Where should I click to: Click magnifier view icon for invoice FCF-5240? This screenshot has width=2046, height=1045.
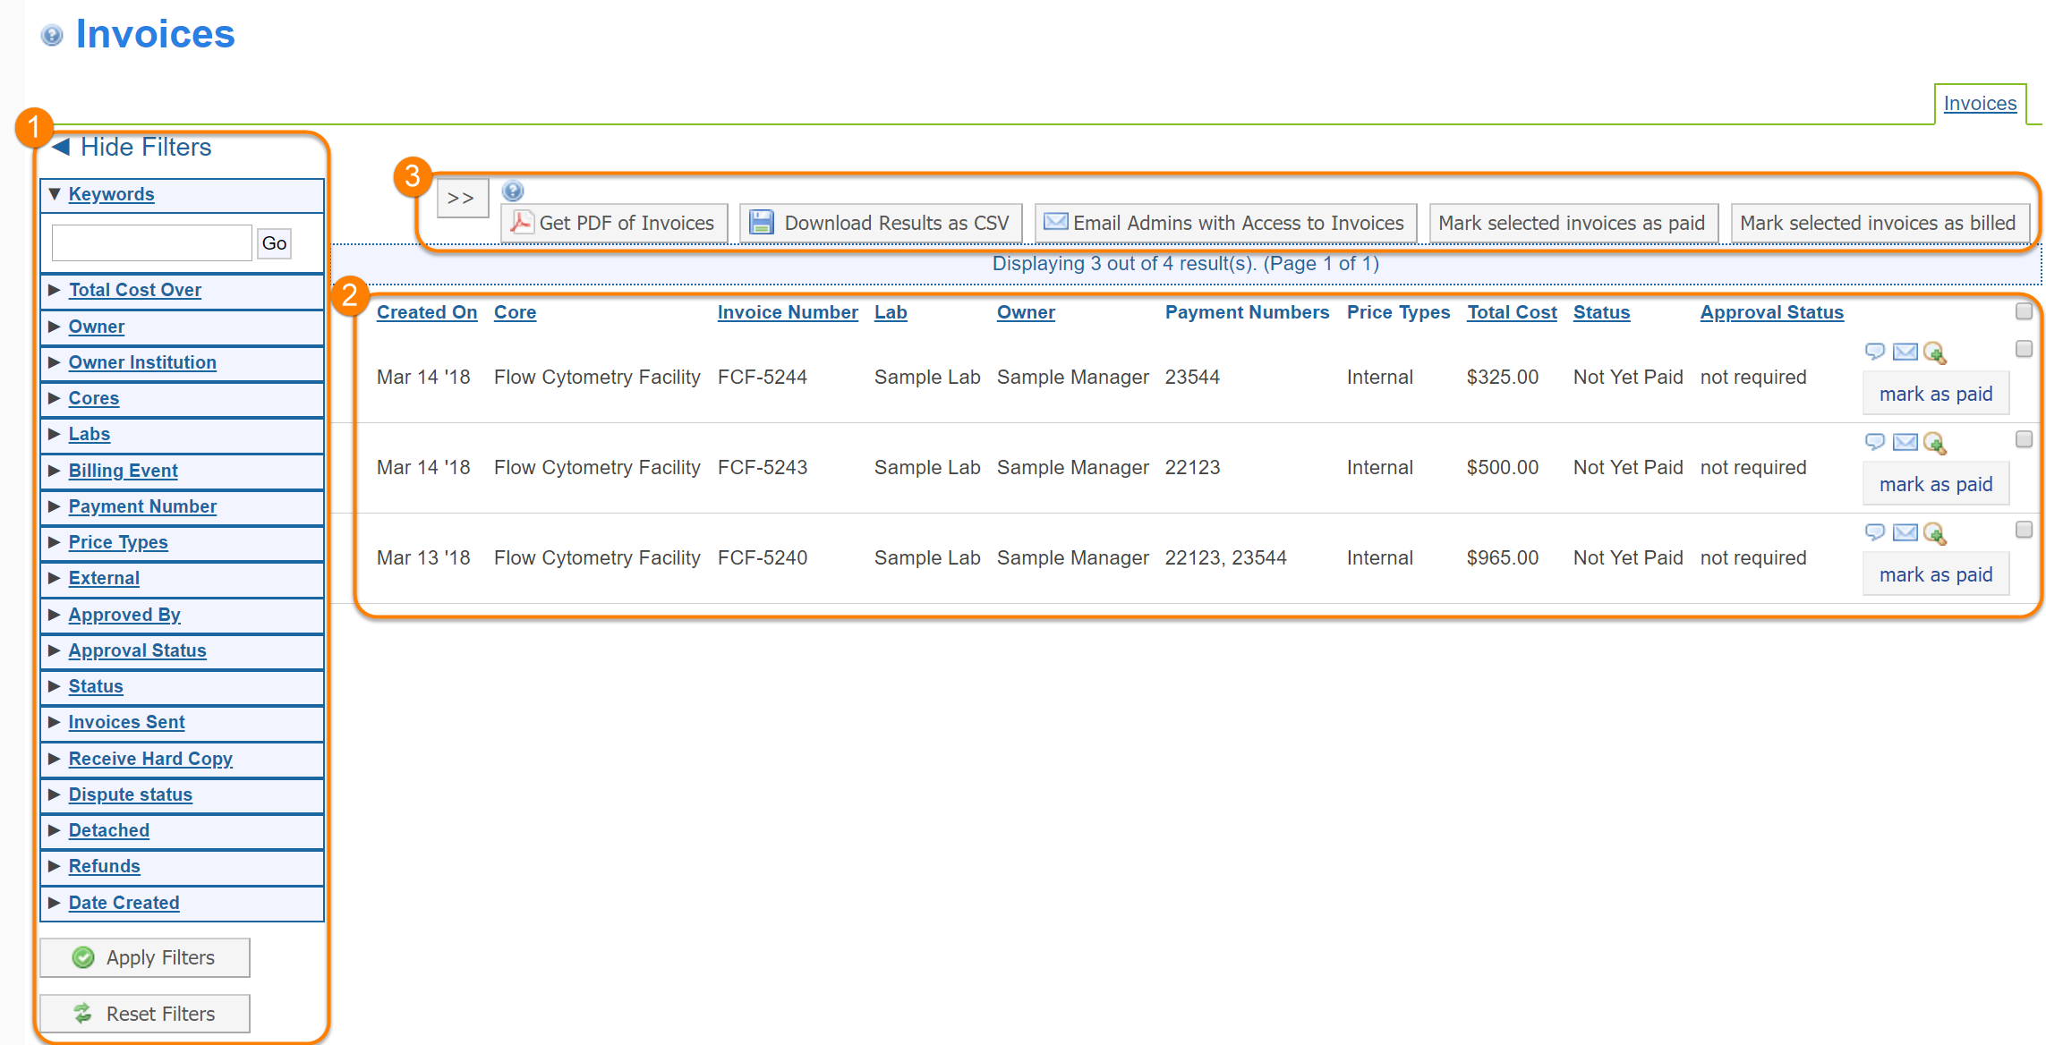click(x=1935, y=534)
